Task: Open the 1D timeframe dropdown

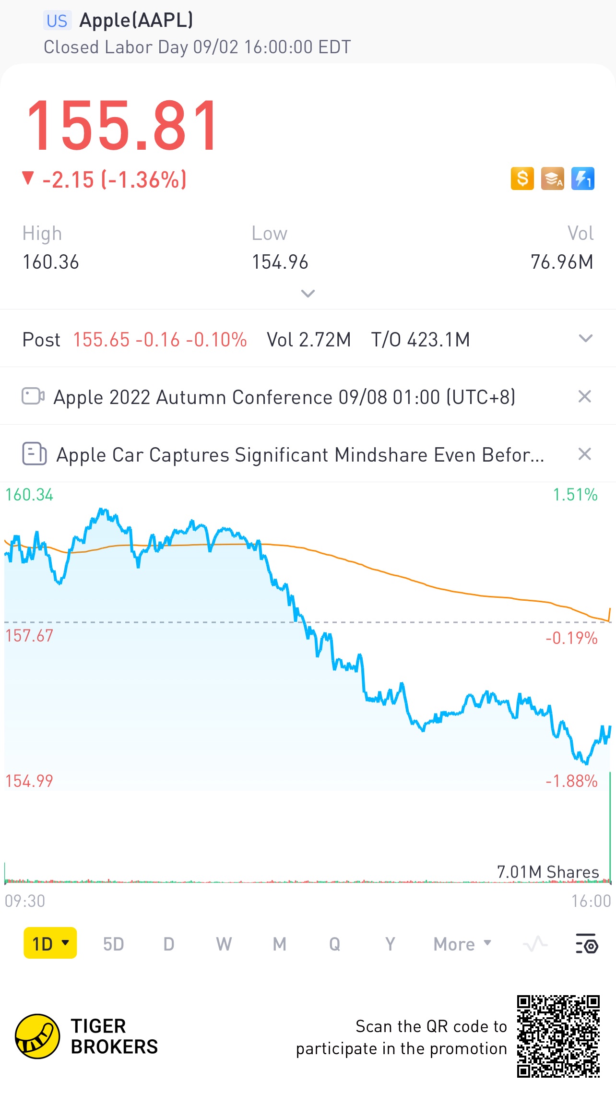Action: 50,943
